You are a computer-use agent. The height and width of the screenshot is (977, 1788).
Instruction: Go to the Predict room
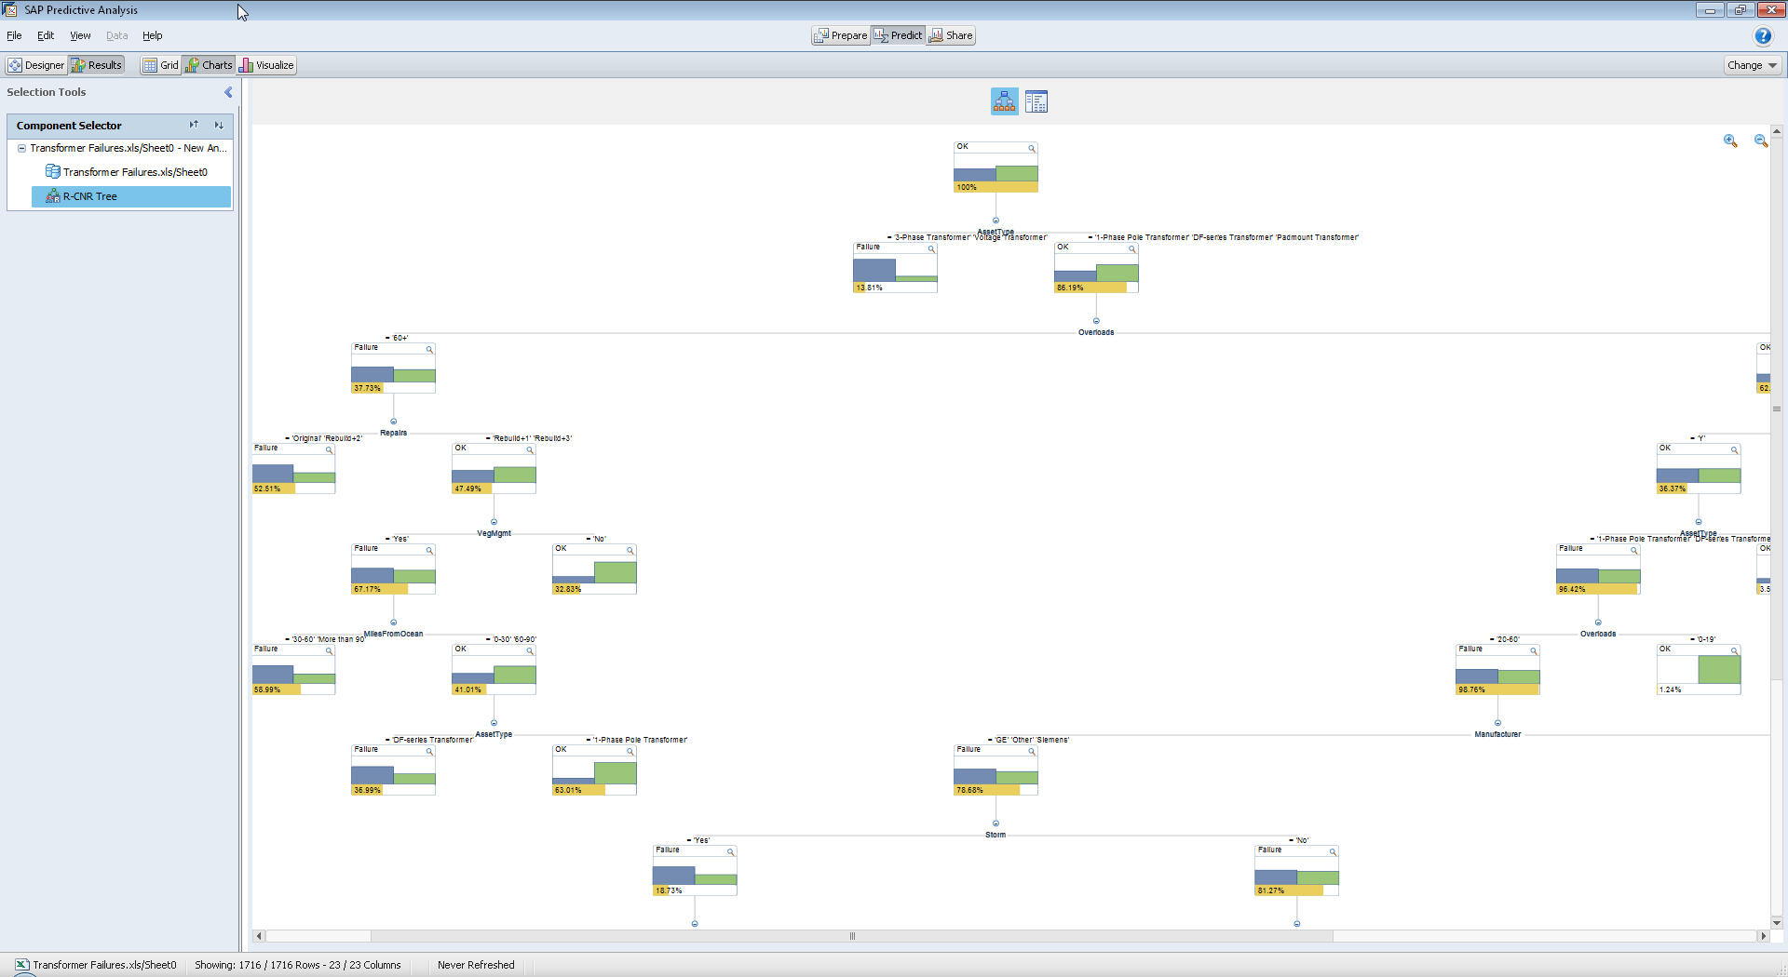(x=899, y=35)
